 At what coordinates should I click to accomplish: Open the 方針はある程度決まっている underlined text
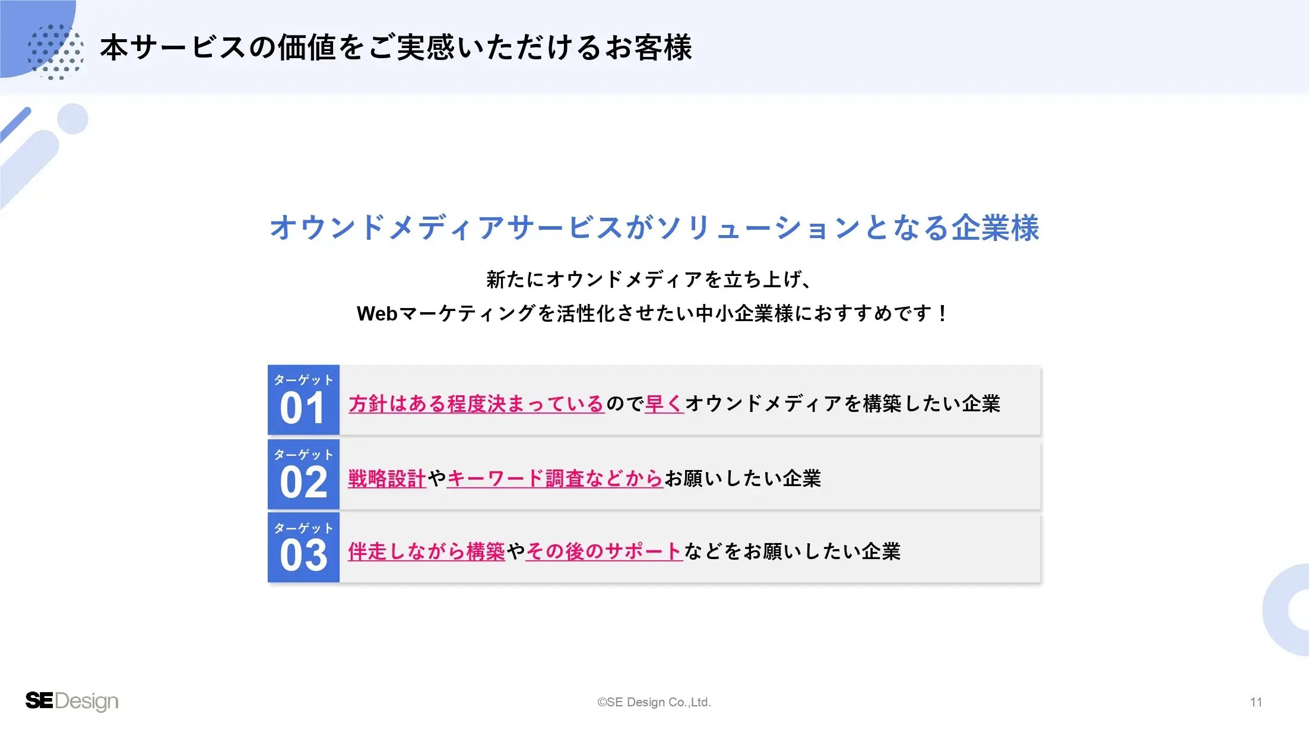(x=476, y=404)
